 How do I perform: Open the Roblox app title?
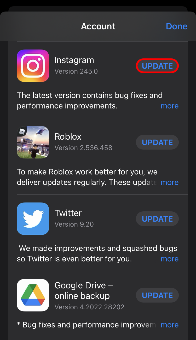coord(68,137)
